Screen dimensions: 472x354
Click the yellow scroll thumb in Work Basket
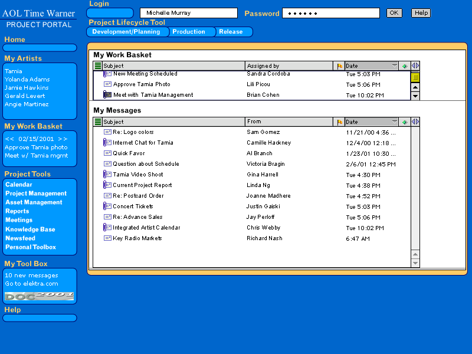tap(415, 78)
